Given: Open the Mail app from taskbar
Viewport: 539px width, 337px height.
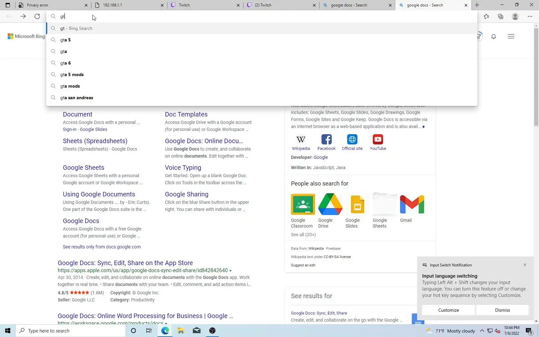Looking at the screenshot, I should pyautogui.click(x=197, y=331).
